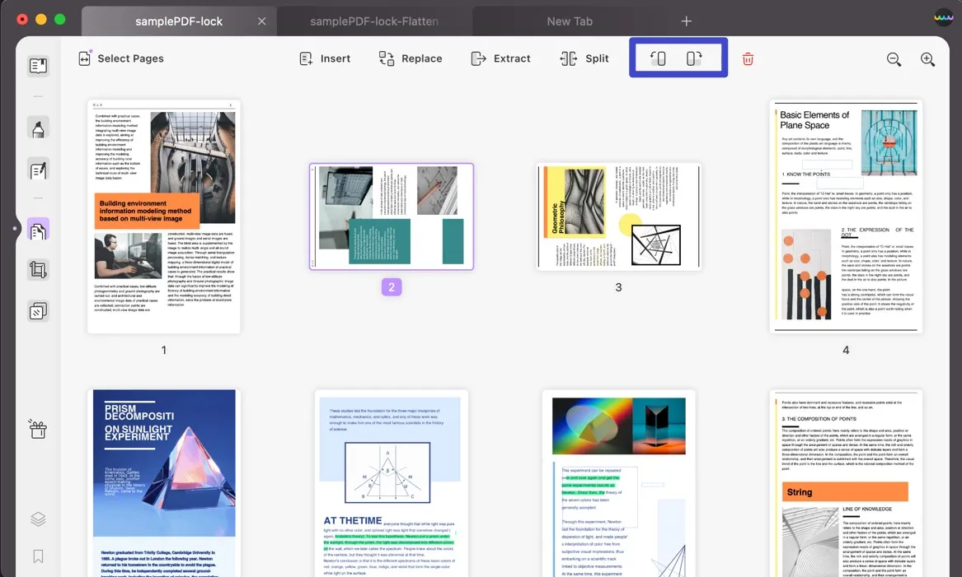Zoom out the page thumbnails

coord(894,58)
